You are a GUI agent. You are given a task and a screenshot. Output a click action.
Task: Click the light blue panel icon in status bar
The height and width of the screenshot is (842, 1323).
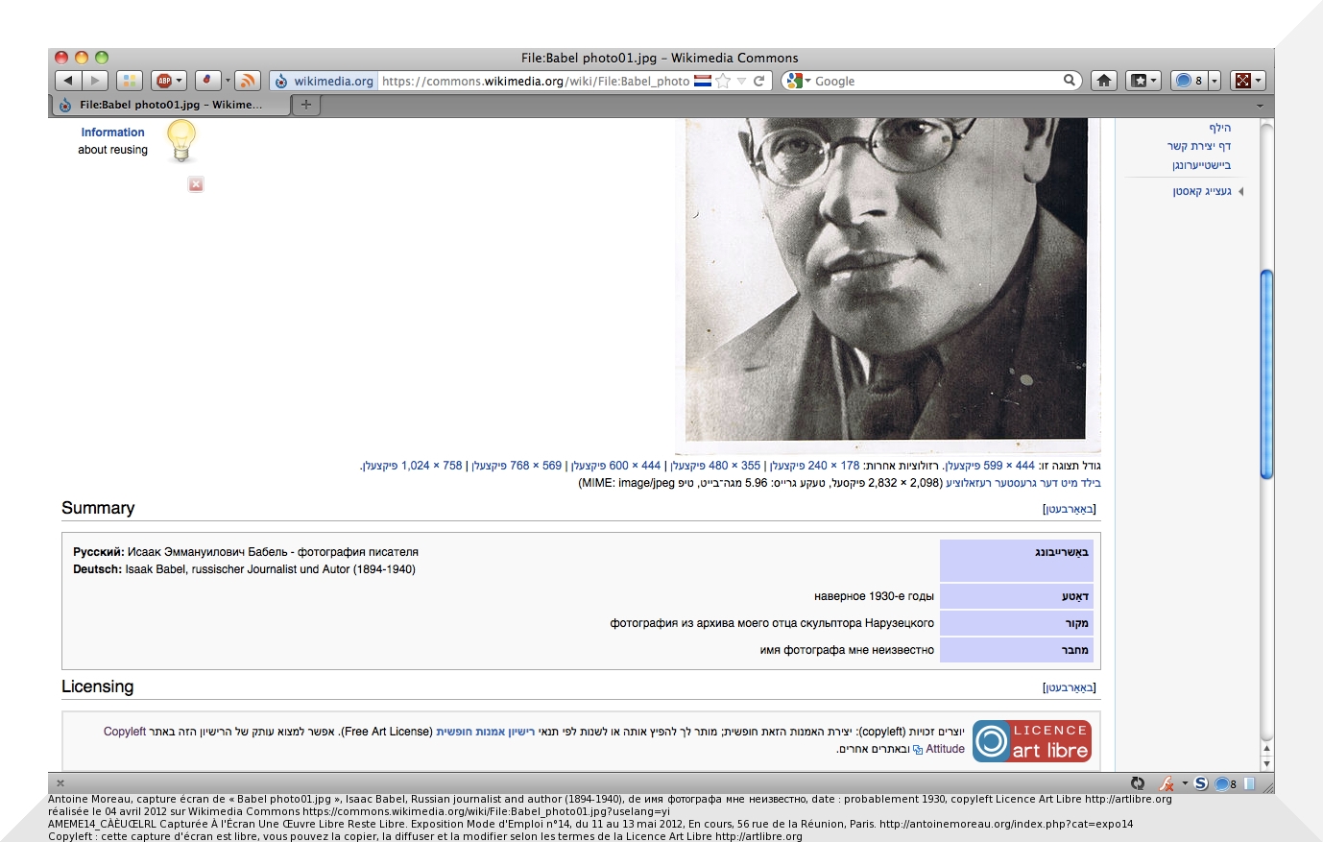click(x=1250, y=783)
